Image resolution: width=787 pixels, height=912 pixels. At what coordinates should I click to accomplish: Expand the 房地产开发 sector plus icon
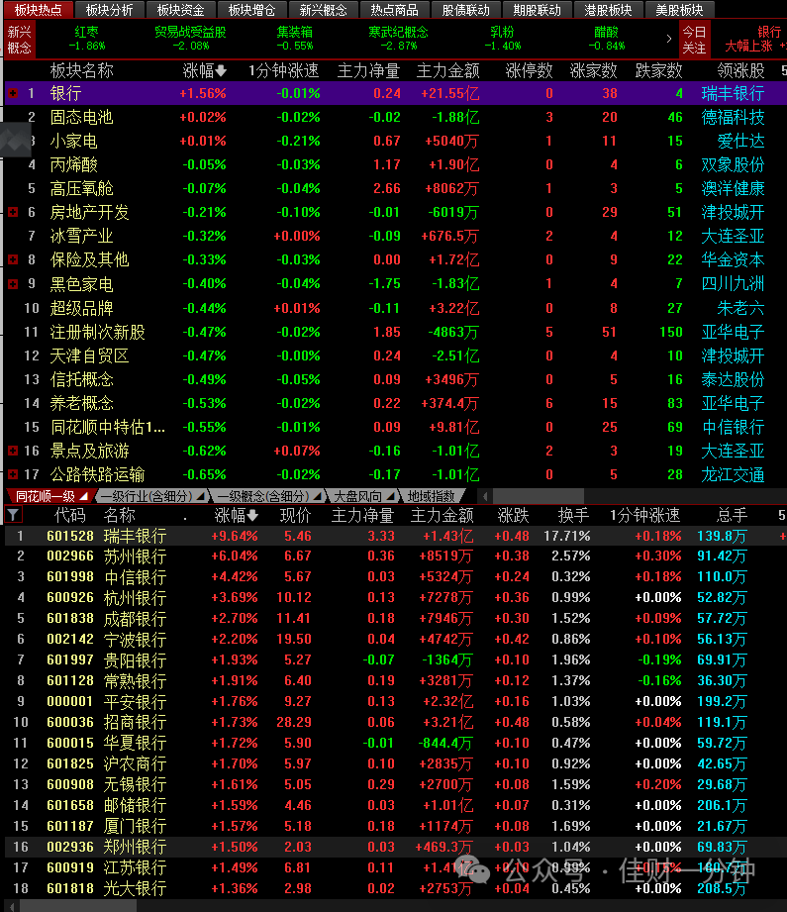[13, 212]
